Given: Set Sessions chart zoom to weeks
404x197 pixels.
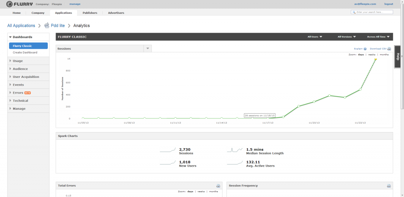Looking at the screenshot, I should point(372,55).
